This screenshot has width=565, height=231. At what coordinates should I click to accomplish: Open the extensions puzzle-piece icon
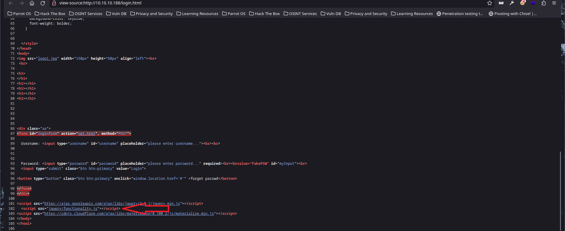[x=544, y=3]
